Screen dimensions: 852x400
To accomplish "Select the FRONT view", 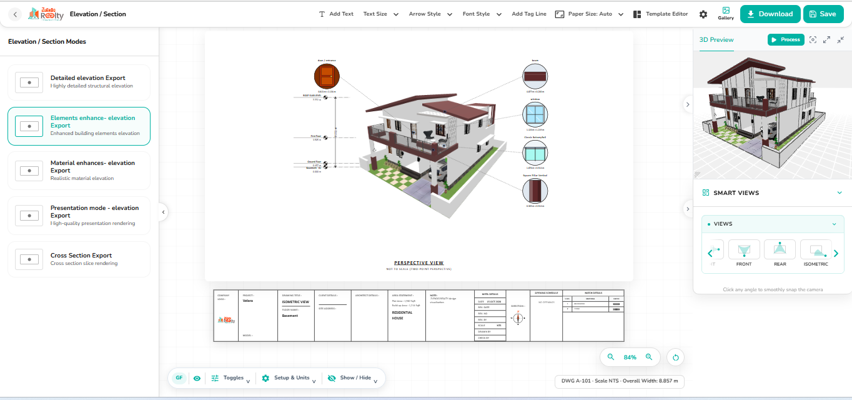I will tap(744, 253).
